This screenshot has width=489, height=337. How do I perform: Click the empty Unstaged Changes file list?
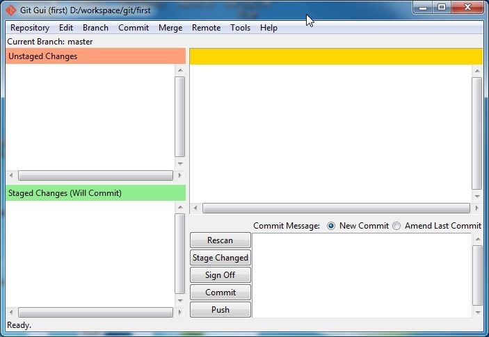coord(90,117)
